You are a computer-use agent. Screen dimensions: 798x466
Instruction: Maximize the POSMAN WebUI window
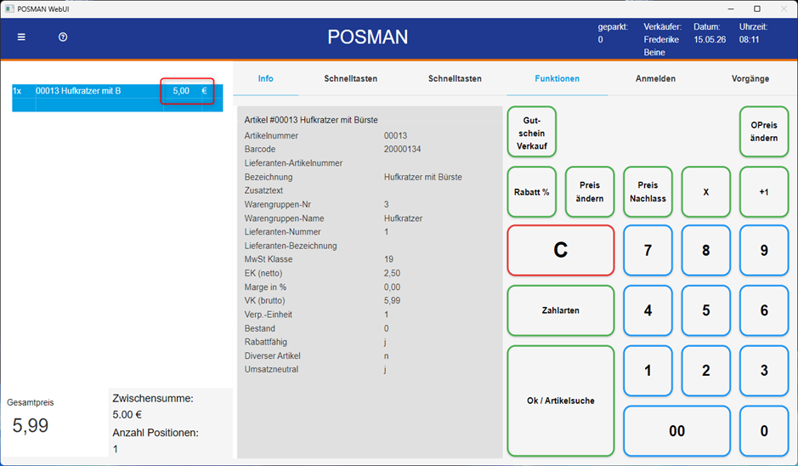(x=757, y=9)
